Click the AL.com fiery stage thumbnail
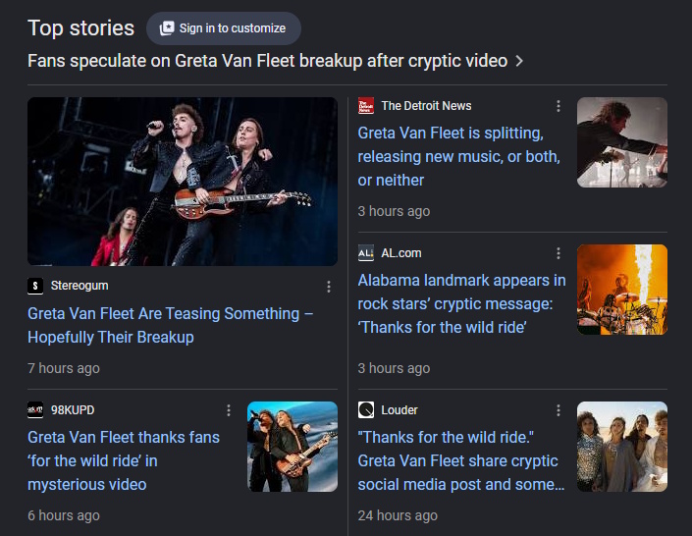Image resolution: width=692 pixels, height=536 pixels. coord(622,290)
